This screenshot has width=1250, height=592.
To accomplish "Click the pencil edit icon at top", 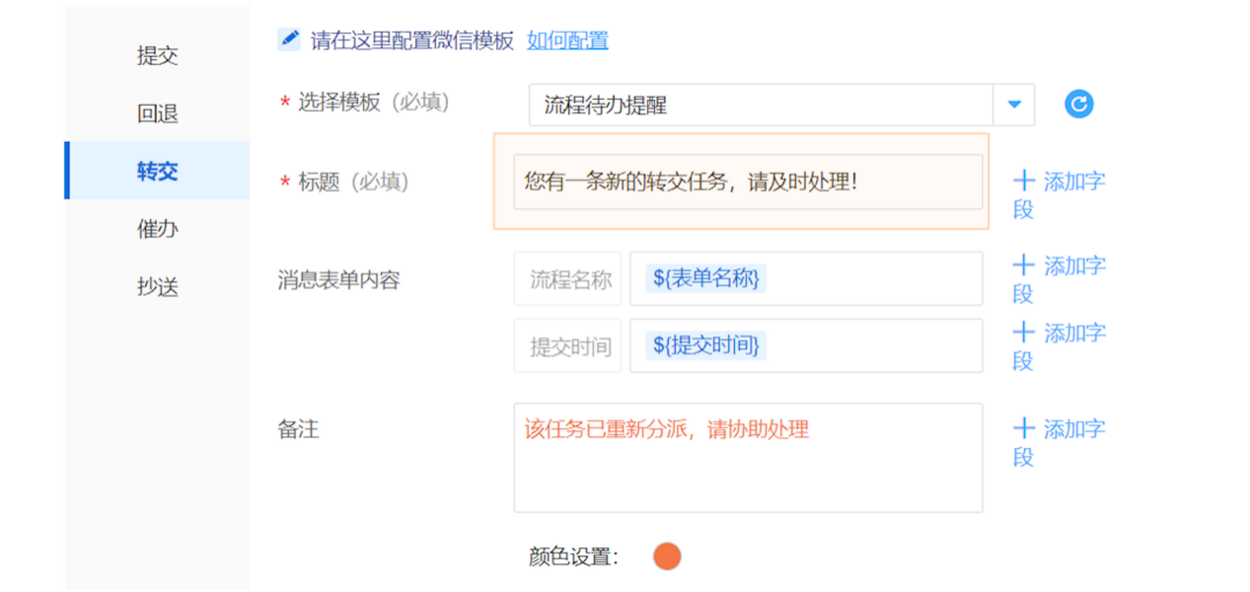I will (289, 39).
